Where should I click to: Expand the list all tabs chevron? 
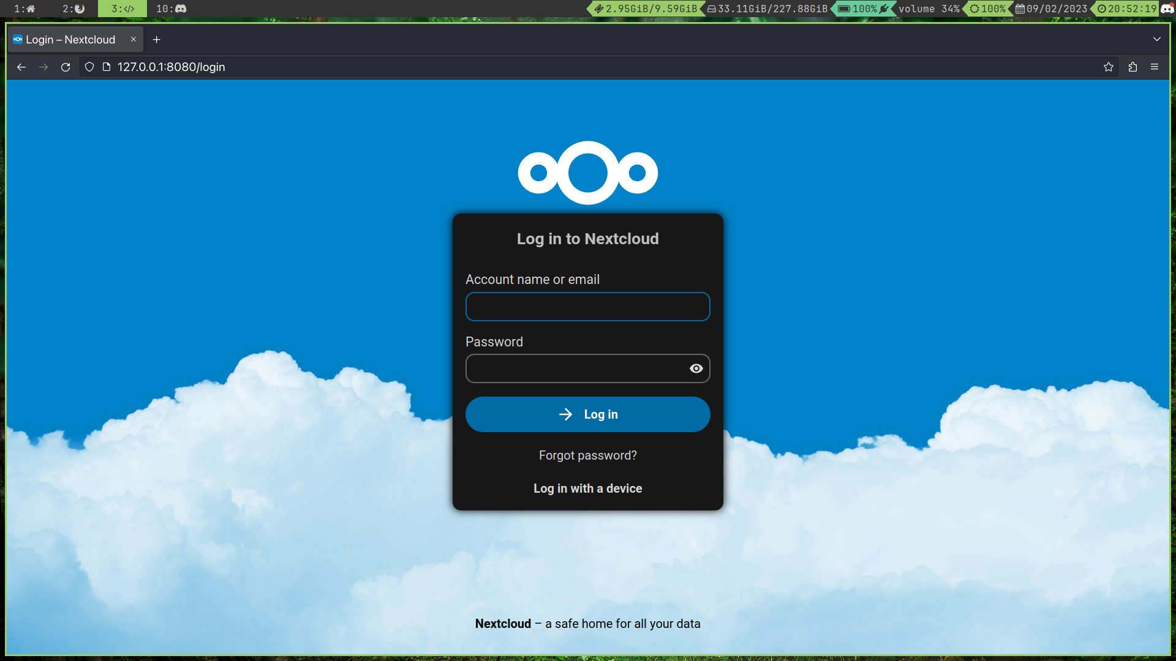click(1156, 39)
